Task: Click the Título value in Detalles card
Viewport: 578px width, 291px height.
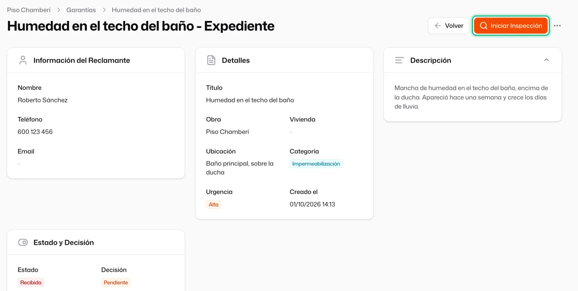Action: [x=250, y=100]
